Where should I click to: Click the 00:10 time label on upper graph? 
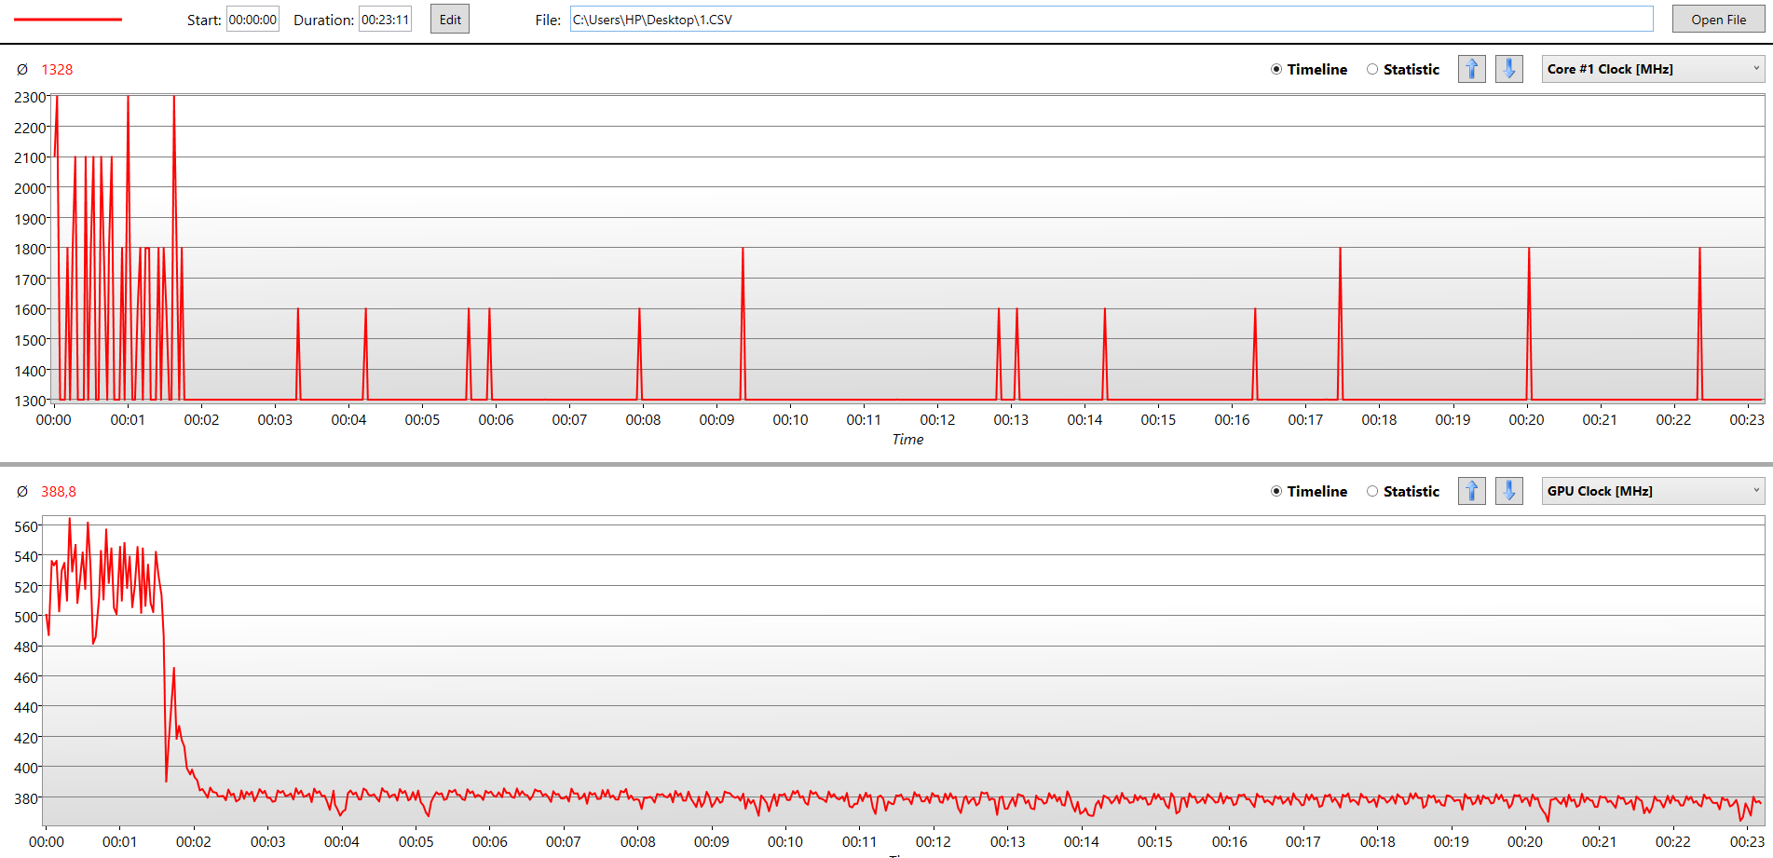790,420
